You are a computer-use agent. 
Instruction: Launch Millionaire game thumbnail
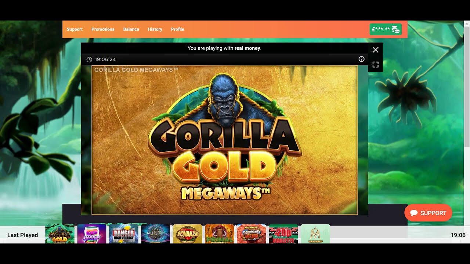coord(156,234)
